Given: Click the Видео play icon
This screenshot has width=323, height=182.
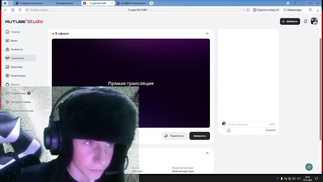Looking at the screenshot, I should tap(7, 40).
